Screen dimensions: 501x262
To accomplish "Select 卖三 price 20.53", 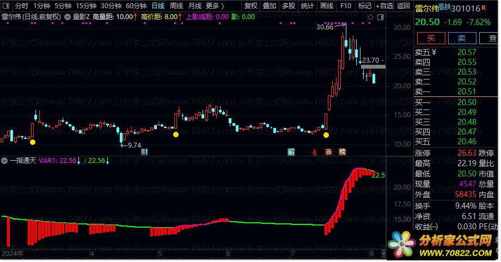I will pyautogui.click(x=467, y=72).
